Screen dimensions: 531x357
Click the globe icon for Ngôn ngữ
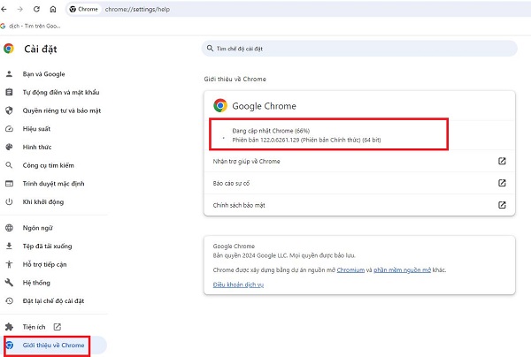pyautogui.click(x=9, y=227)
